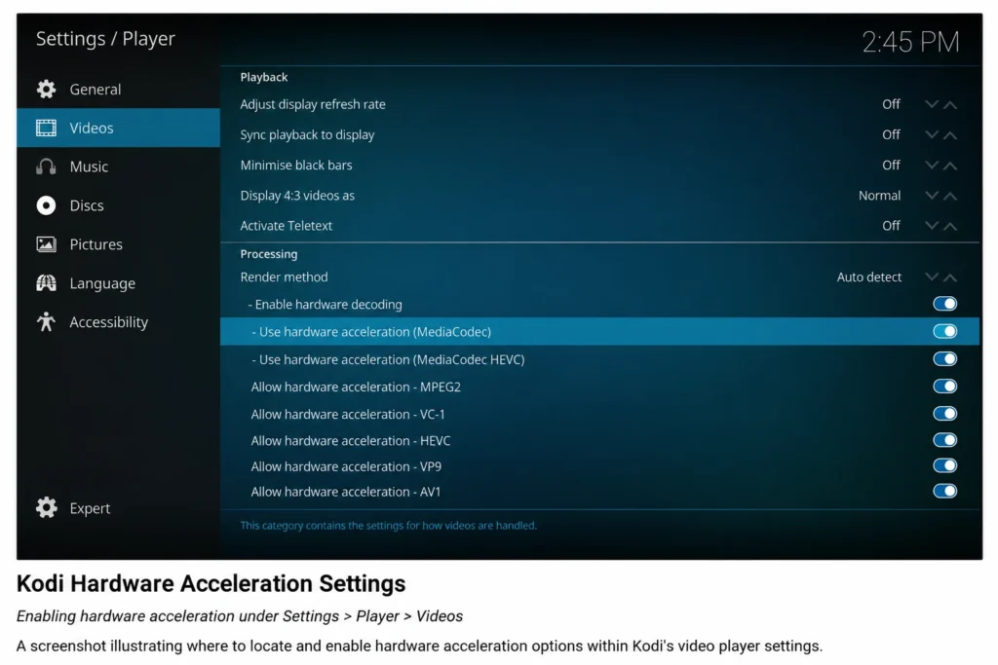Click up arrow for Activate Teletext
This screenshot has width=998, height=665.
click(x=950, y=226)
